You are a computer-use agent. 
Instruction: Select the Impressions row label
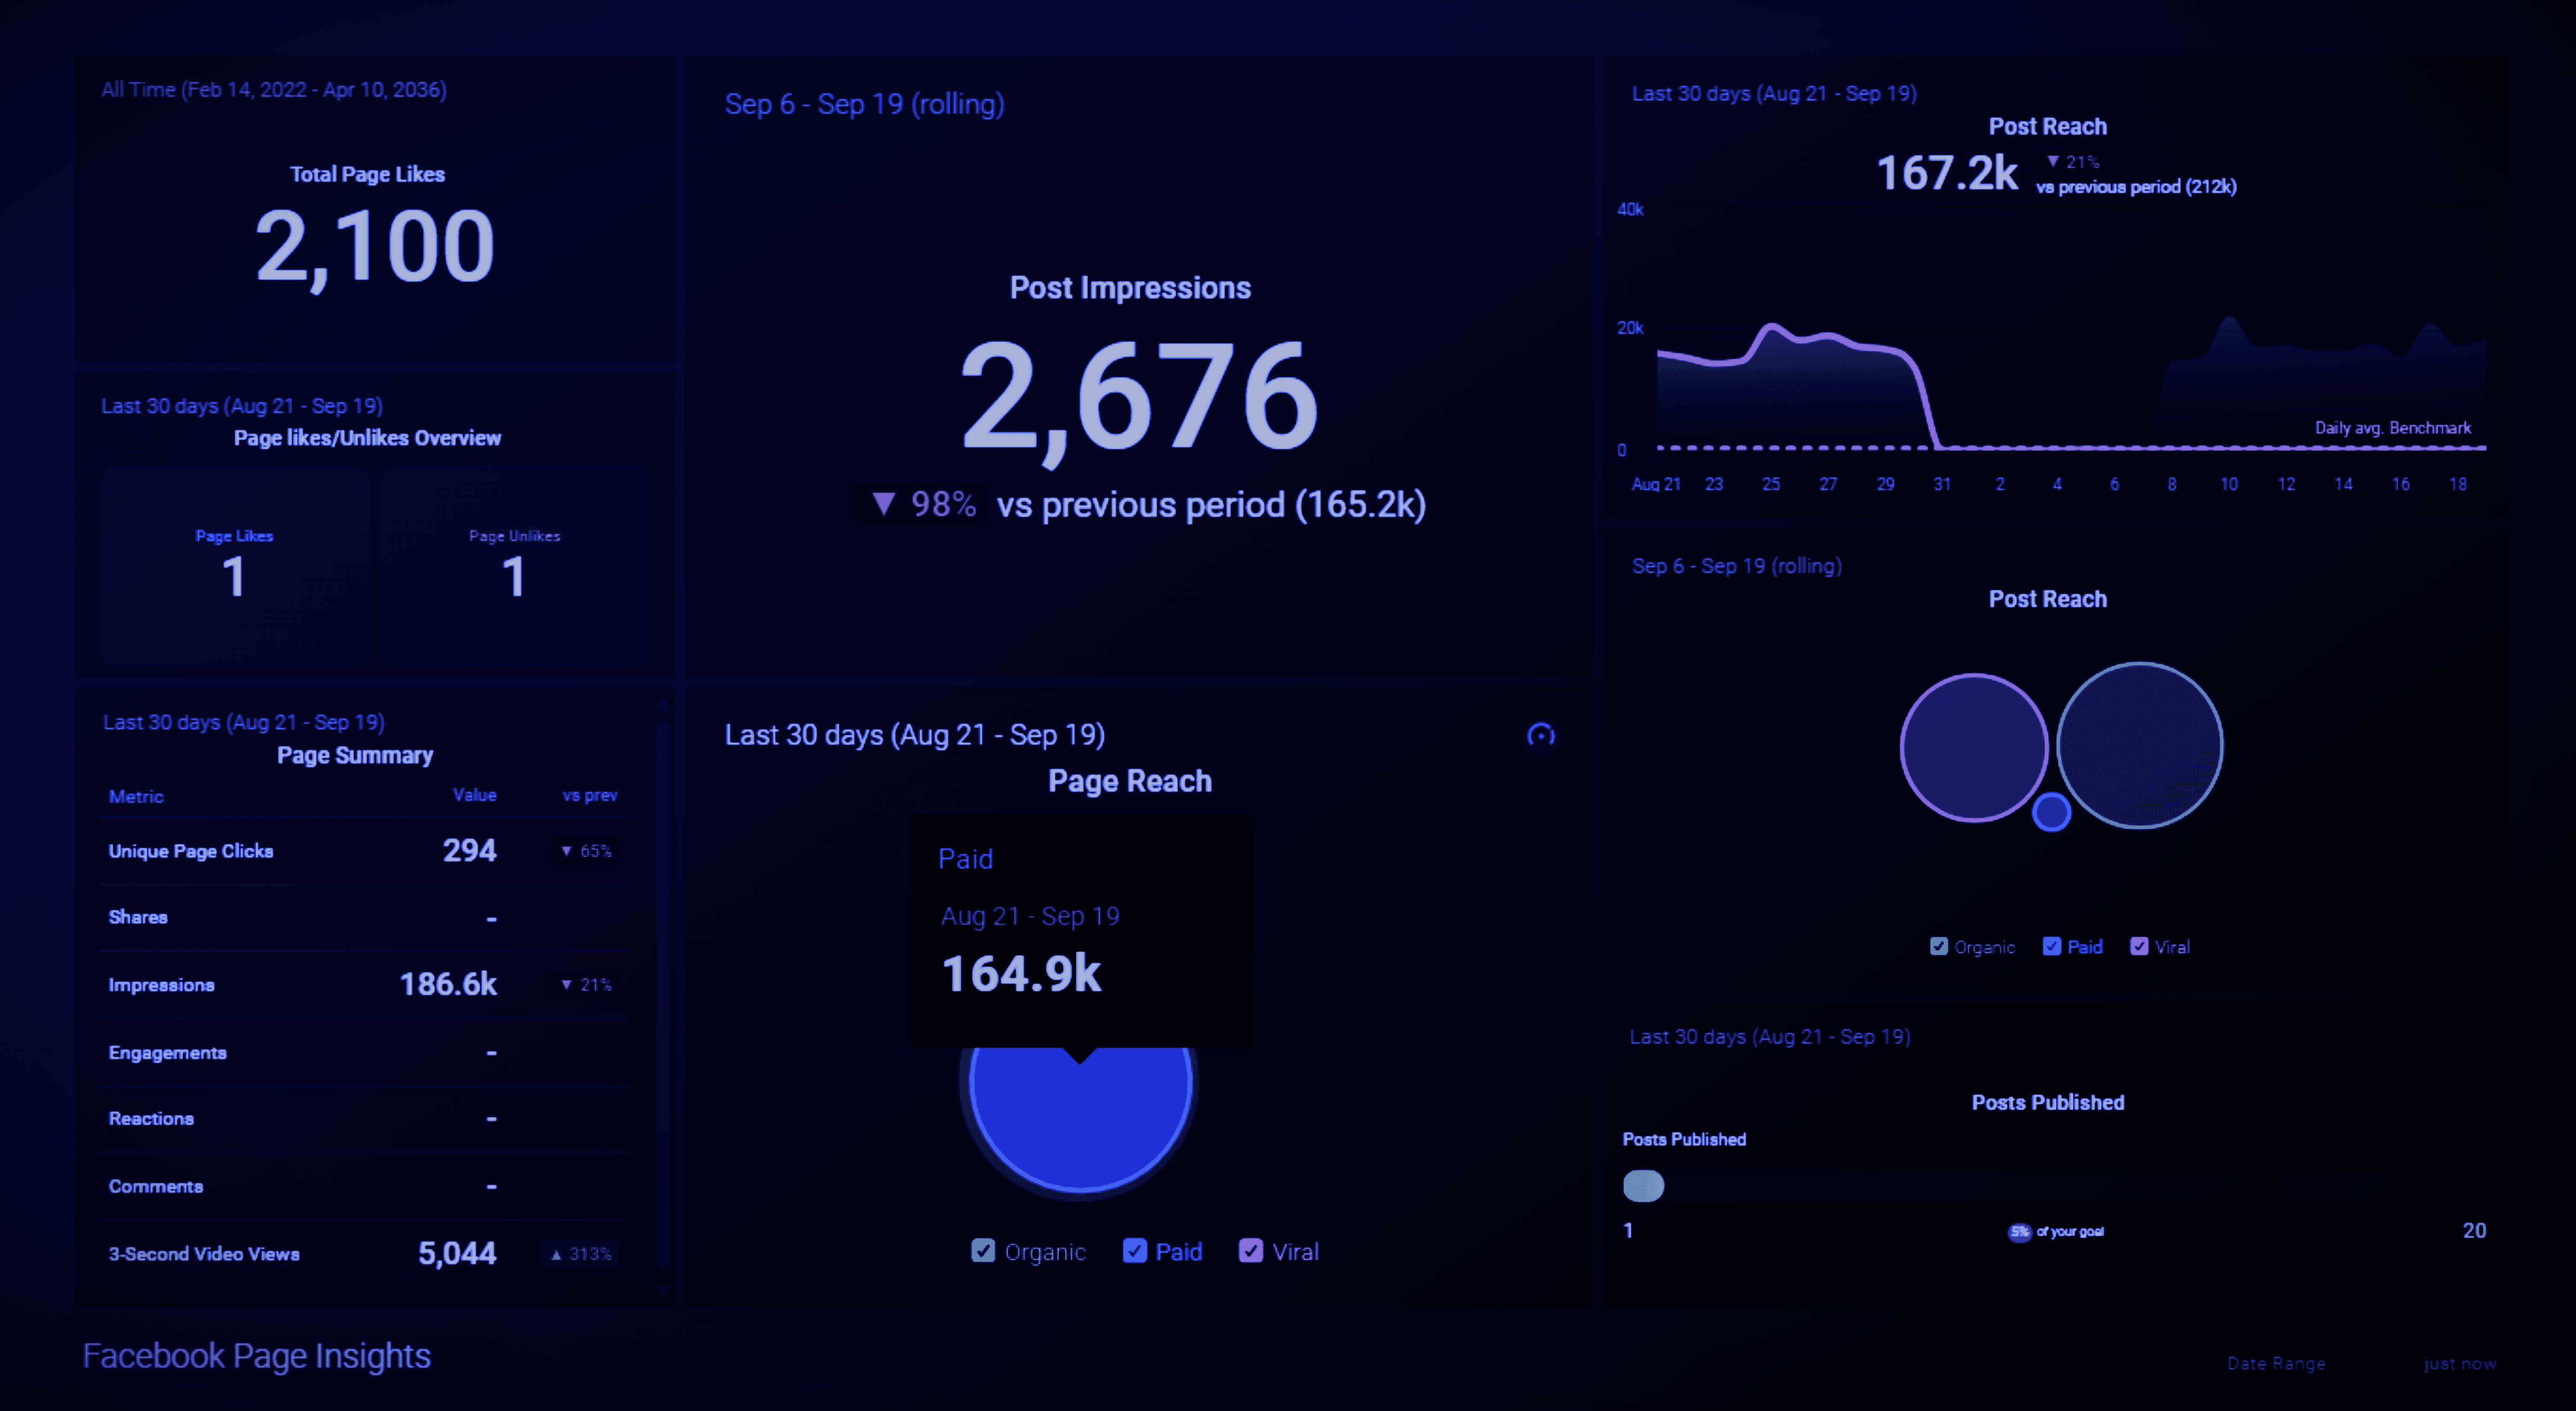click(162, 985)
